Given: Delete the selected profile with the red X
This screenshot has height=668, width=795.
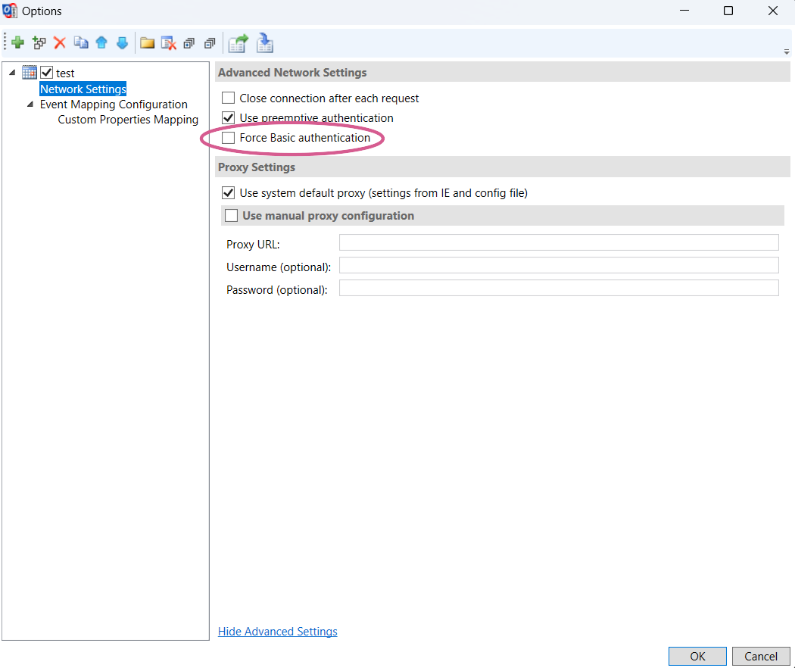Looking at the screenshot, I should (60, 43).
